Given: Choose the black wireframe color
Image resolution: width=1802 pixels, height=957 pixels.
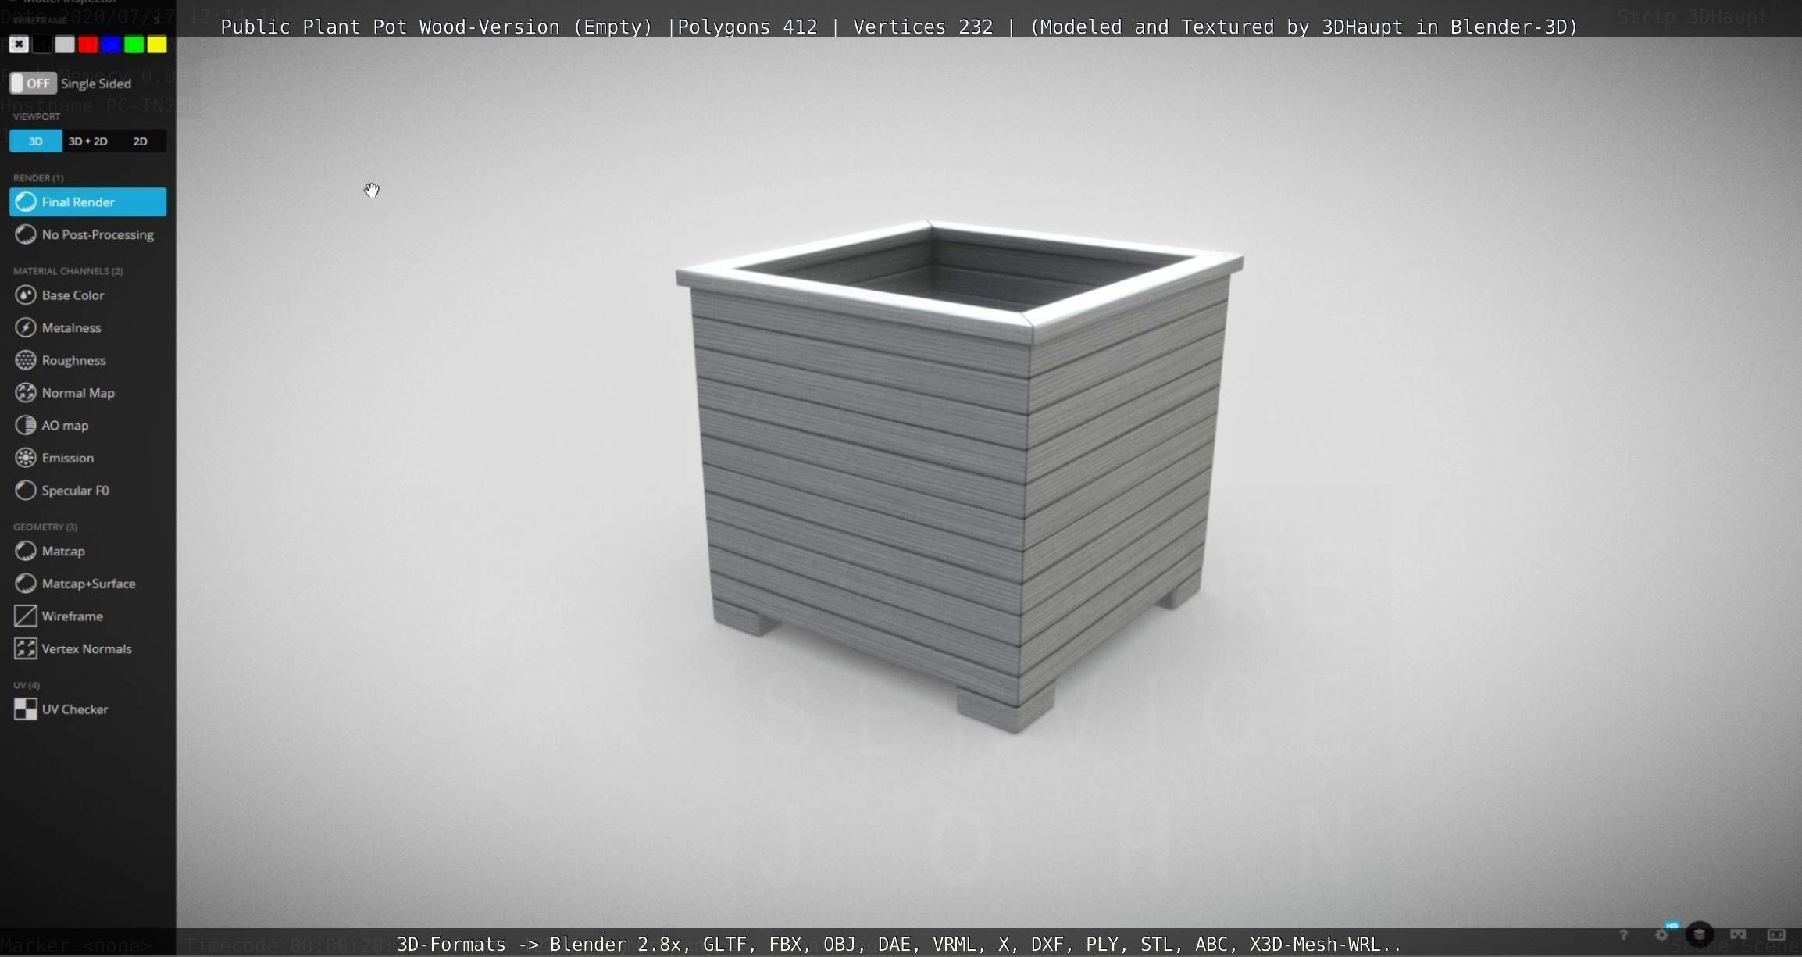Looking at the screenshot, I should (x=42, y=45).
